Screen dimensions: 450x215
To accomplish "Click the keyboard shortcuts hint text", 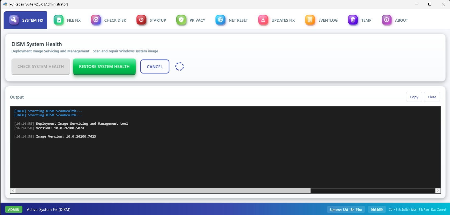I will click(417, 210).
